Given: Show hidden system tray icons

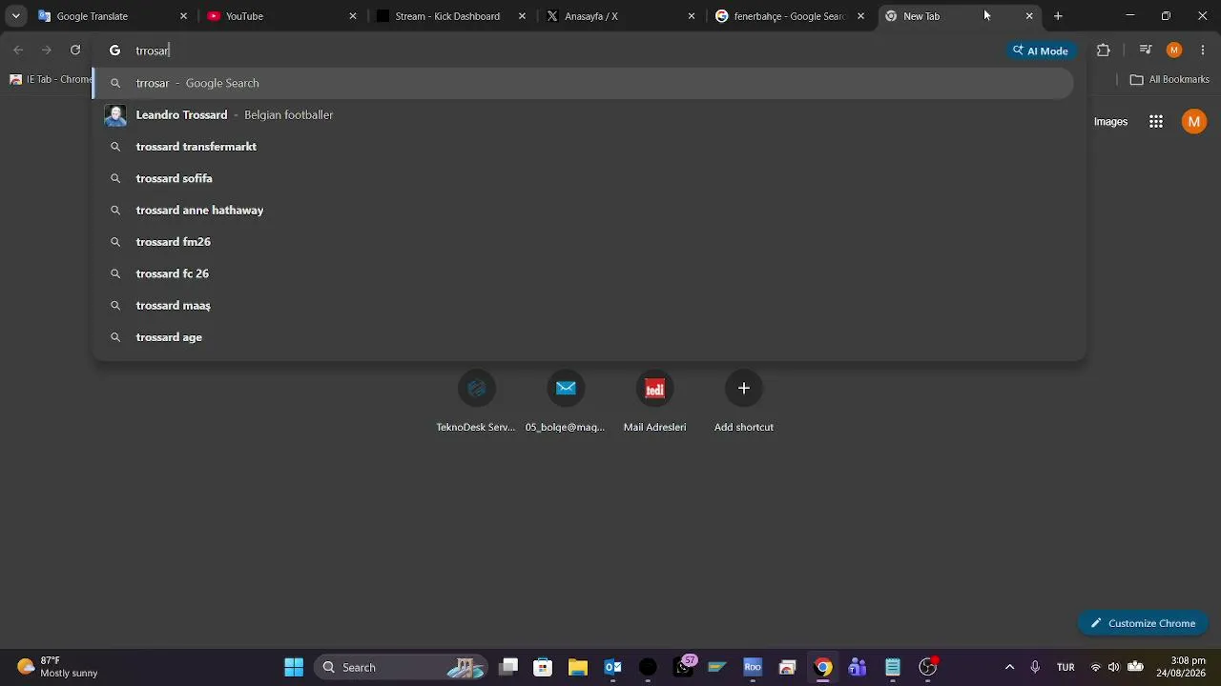Looking at the screenshot, I should [1009, 667].
